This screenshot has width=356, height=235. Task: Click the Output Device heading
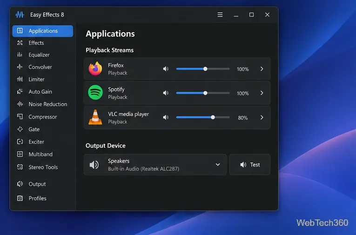point(105,146)
